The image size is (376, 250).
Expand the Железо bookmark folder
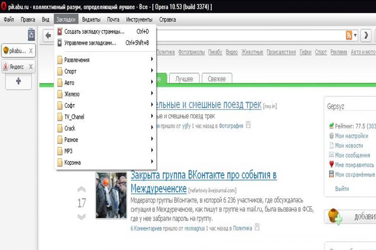[105, 94]
